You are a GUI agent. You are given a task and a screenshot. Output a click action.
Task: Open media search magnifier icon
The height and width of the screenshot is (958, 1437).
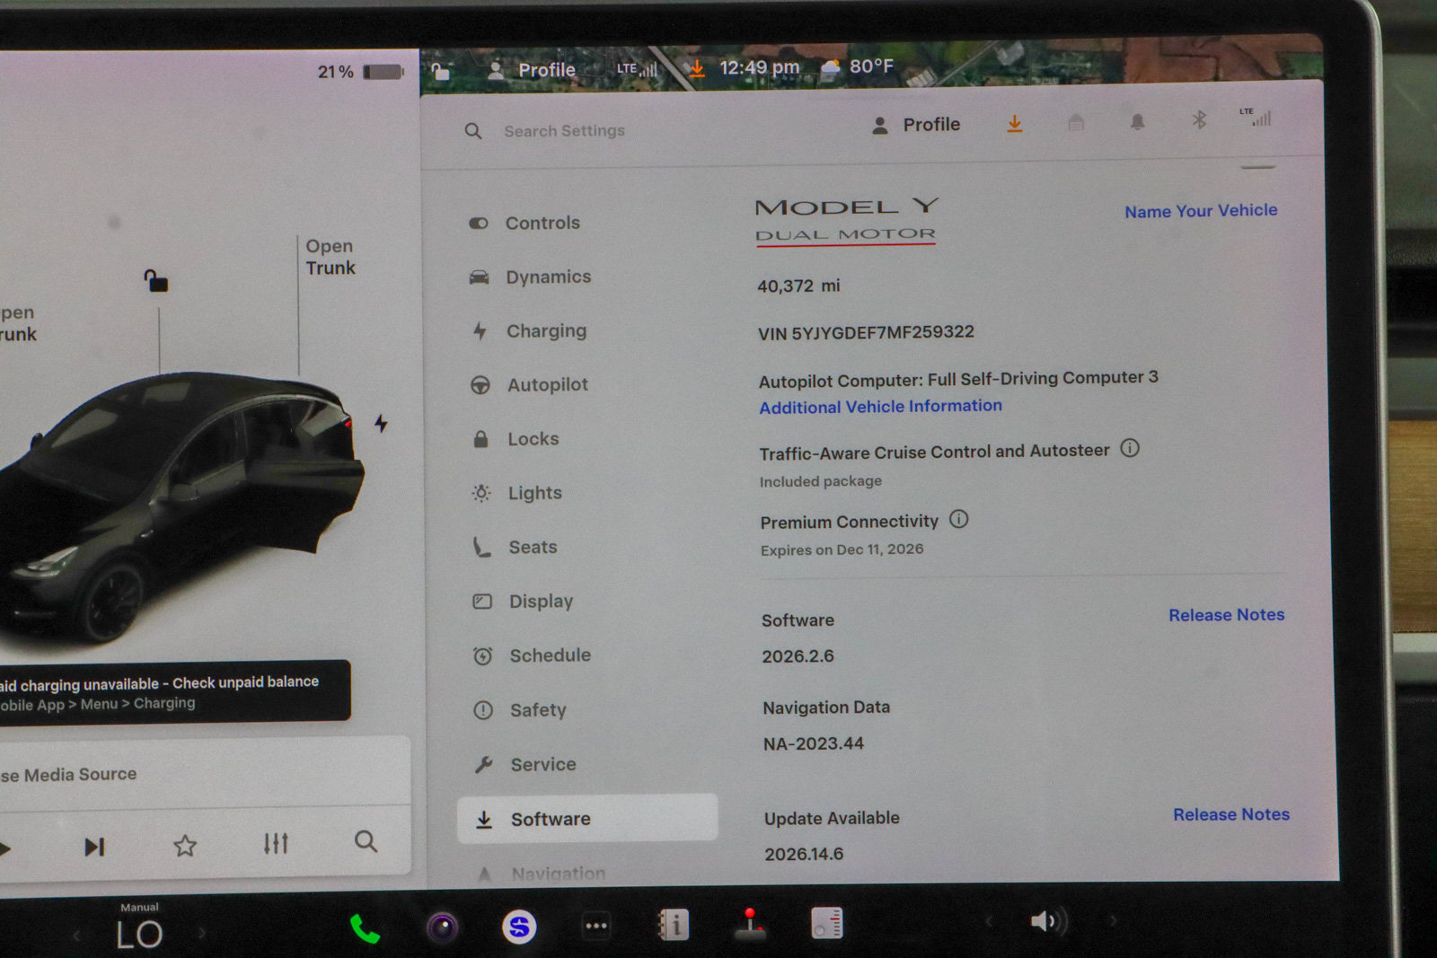coord(366,841)
